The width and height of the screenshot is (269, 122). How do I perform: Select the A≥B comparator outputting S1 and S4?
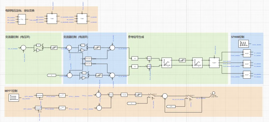(247, 53)
